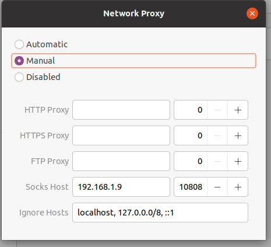Image resolution: width=271 pixels, height=247 pixels.
Task: Click the Socks port value 10808
Action: coord(191,187)
